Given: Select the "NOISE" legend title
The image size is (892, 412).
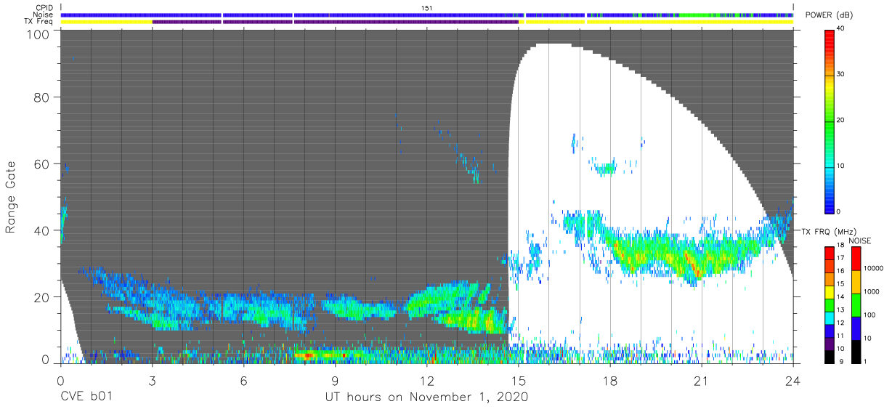Looking at the screenshot, I should pyautogui.click(x=859, y=241).
